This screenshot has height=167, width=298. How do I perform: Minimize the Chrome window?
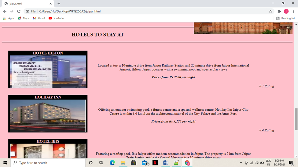coord(273,3)
